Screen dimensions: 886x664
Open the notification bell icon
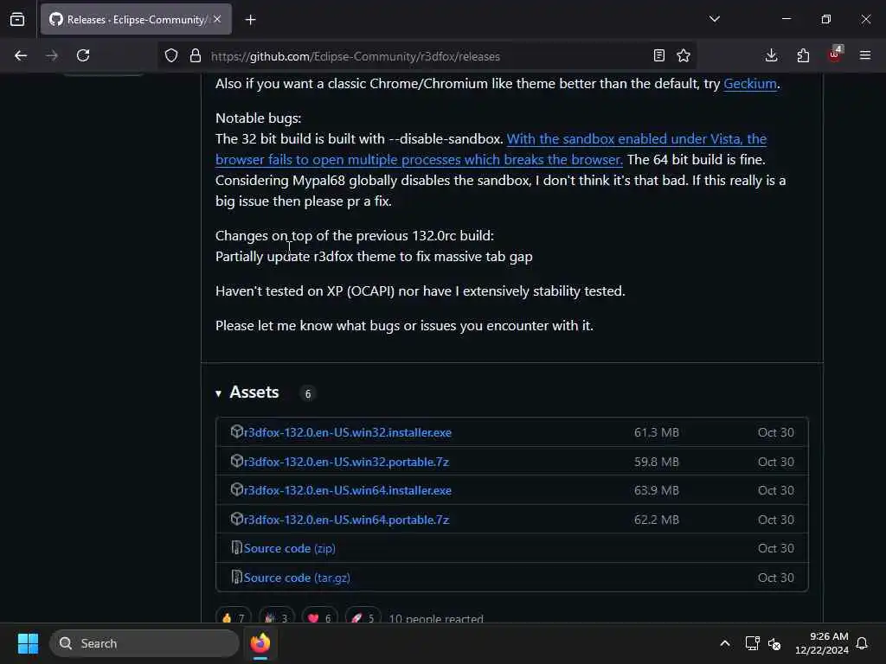pyautogui.click(x=862, y=643)
